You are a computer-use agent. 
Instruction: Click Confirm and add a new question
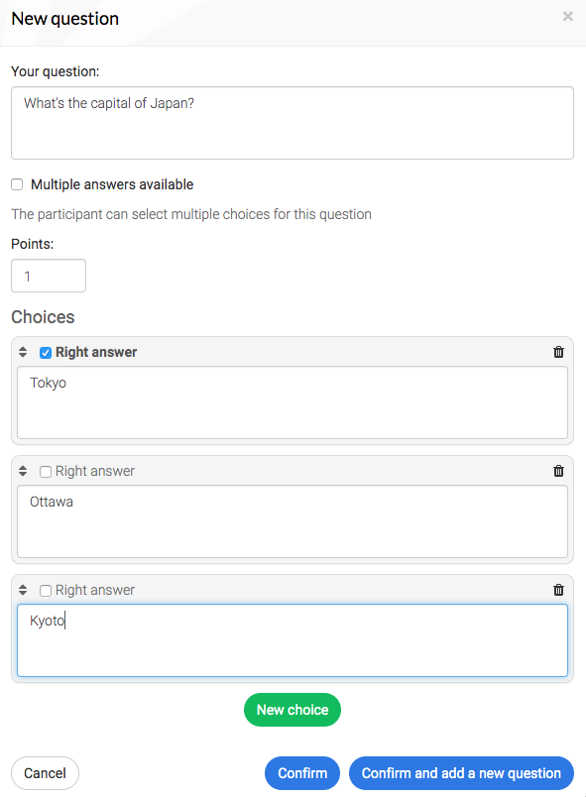click(461, 773)
